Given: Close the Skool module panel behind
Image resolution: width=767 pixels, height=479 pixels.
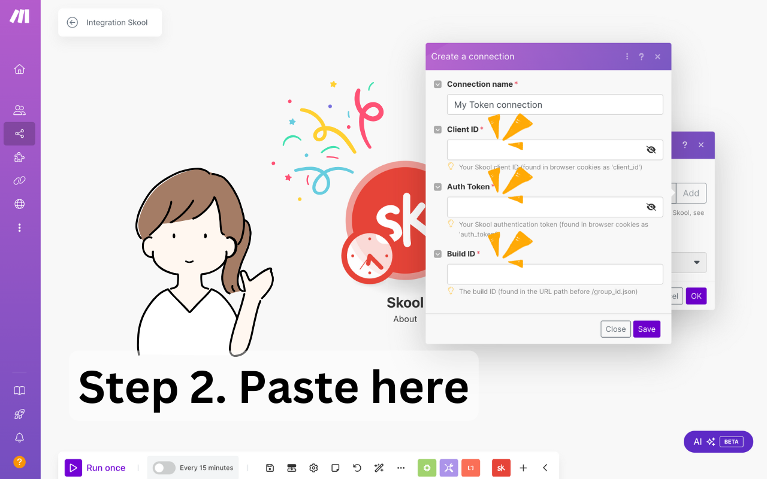Looking at the screenshot, I should pos(701,145).
